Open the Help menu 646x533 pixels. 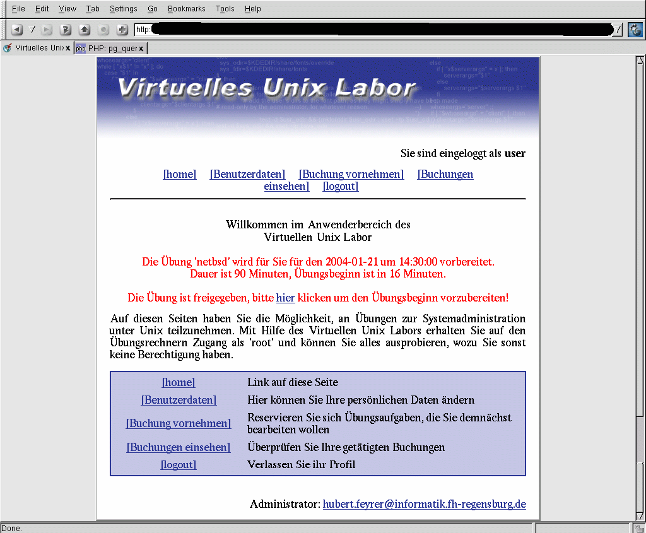(252, 9)
